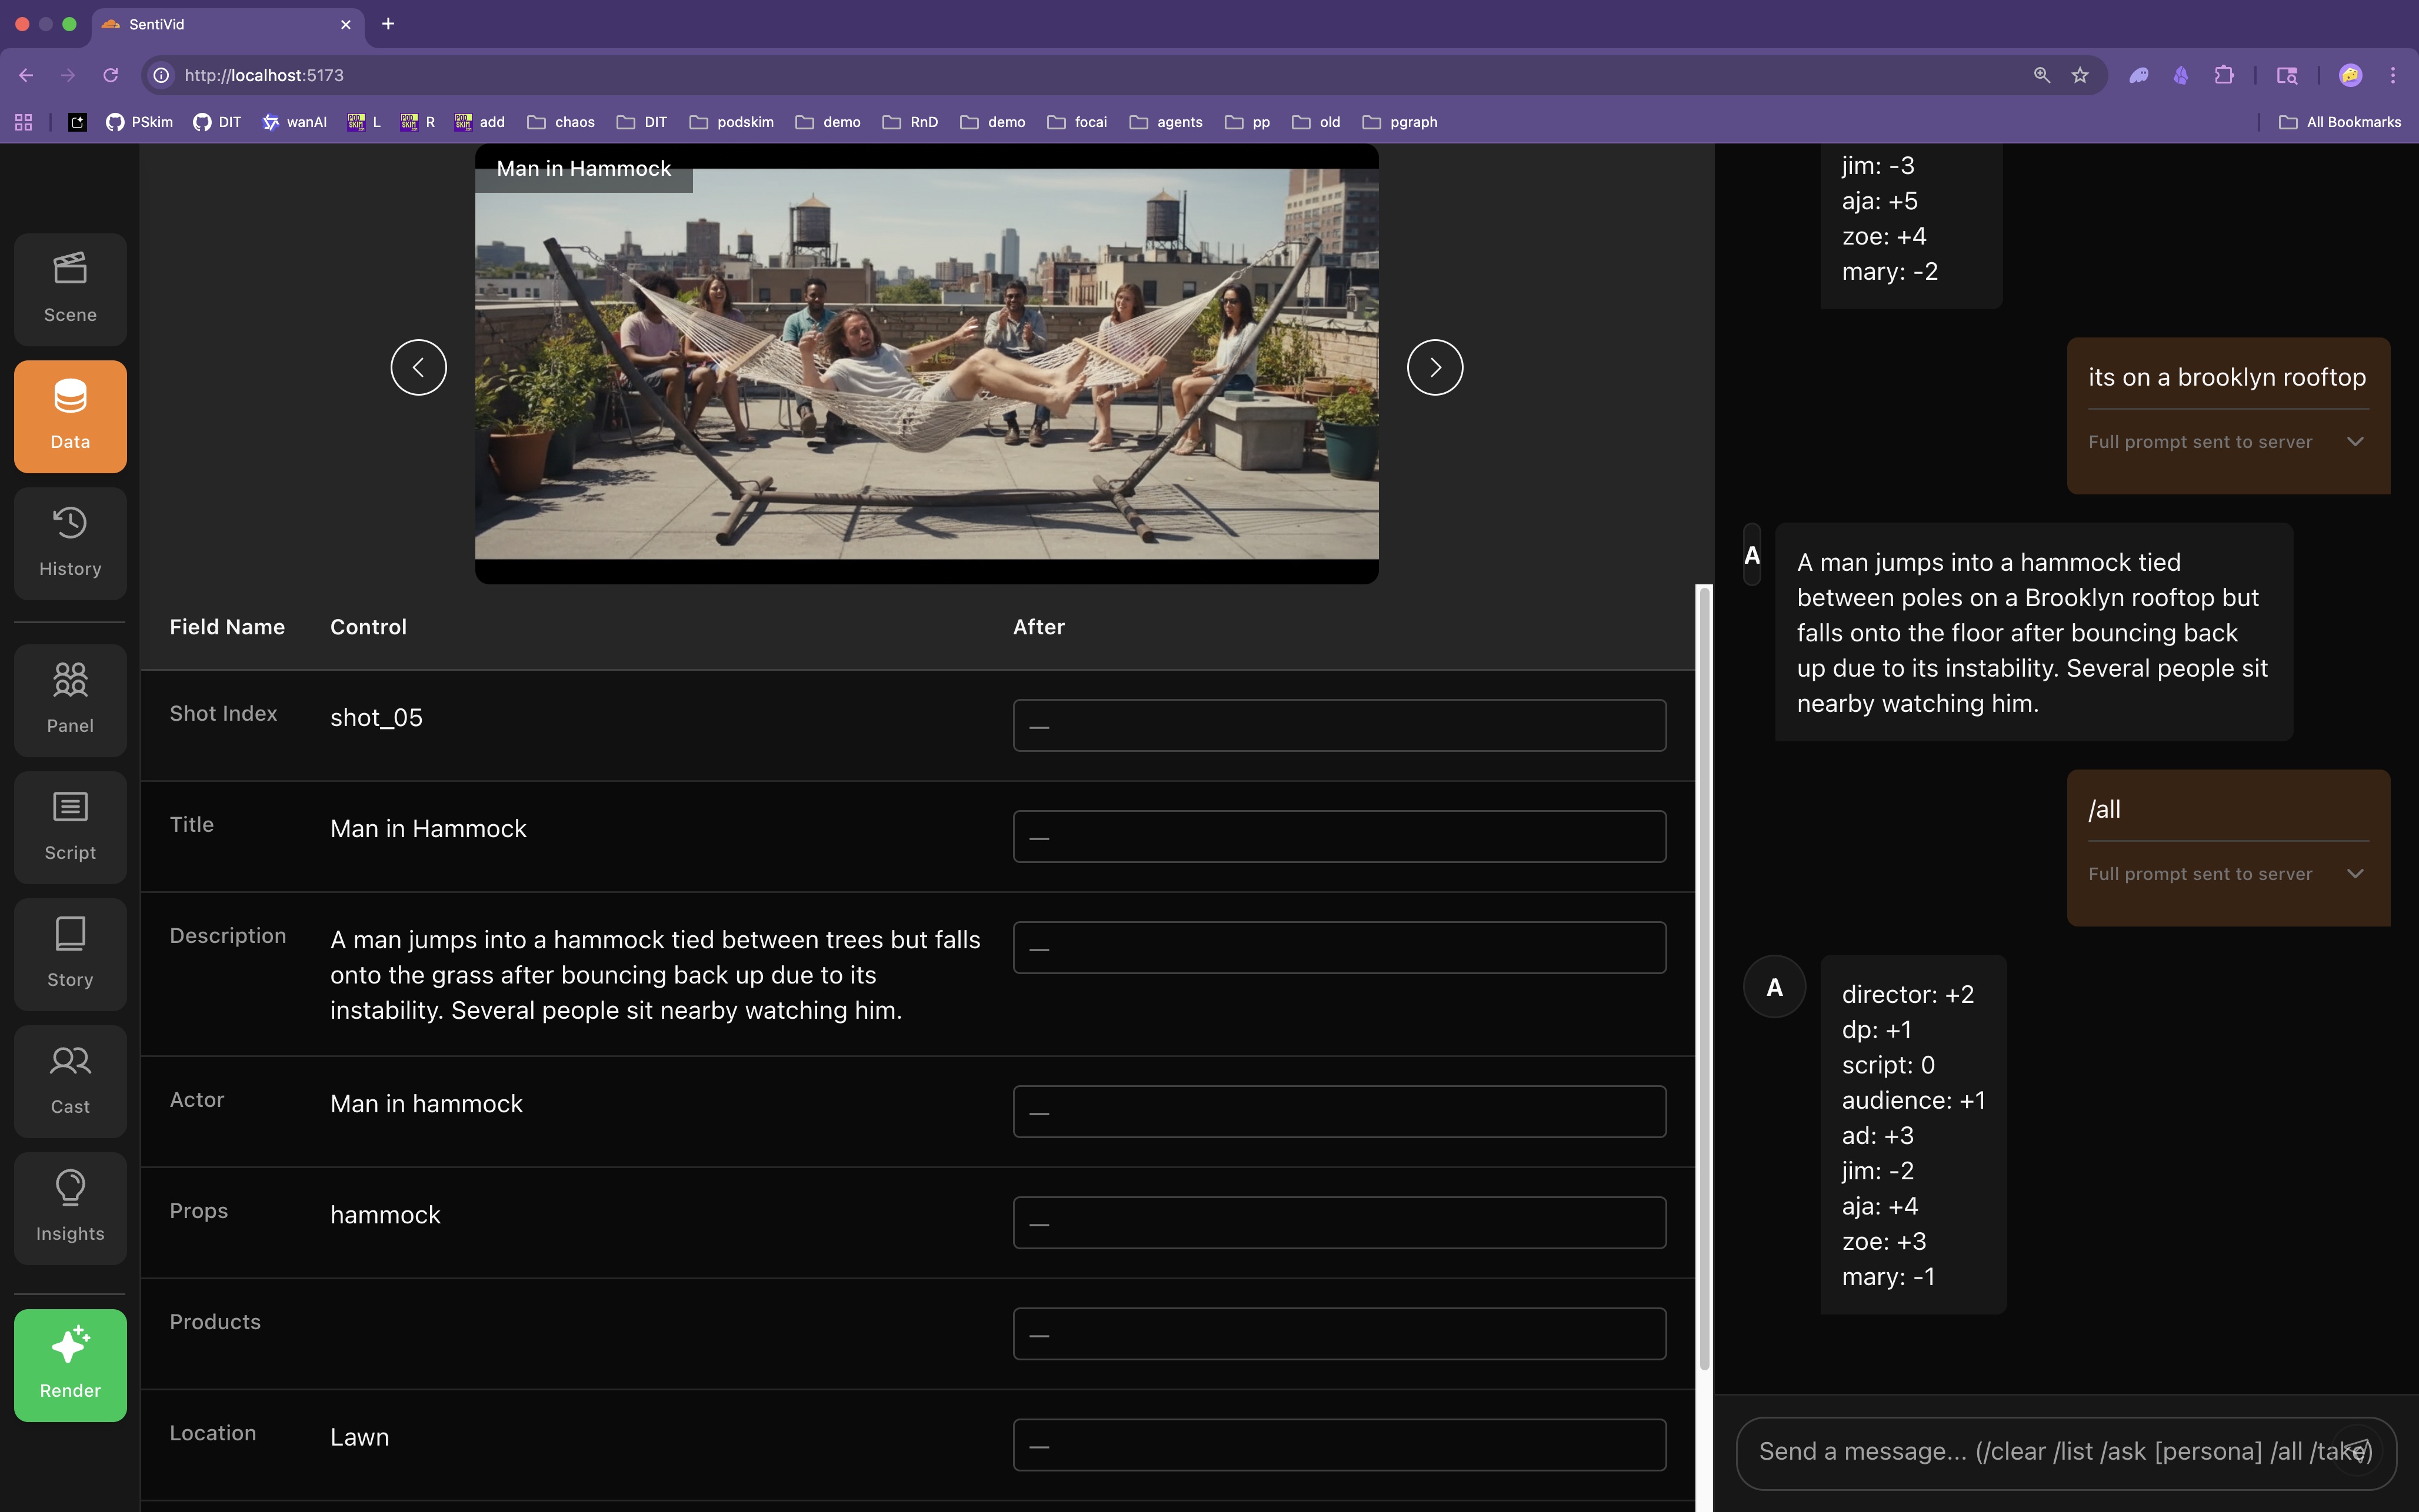Click the send message paper plane icon

(x=2356, y=1450)
